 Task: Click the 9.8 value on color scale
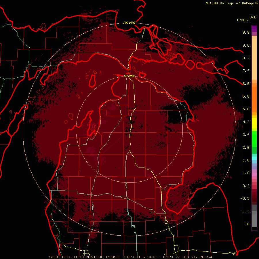246,32
